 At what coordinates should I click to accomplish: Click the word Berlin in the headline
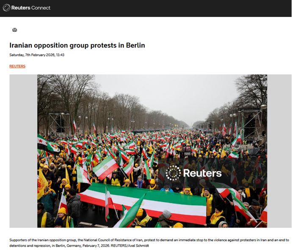point(135,45)
